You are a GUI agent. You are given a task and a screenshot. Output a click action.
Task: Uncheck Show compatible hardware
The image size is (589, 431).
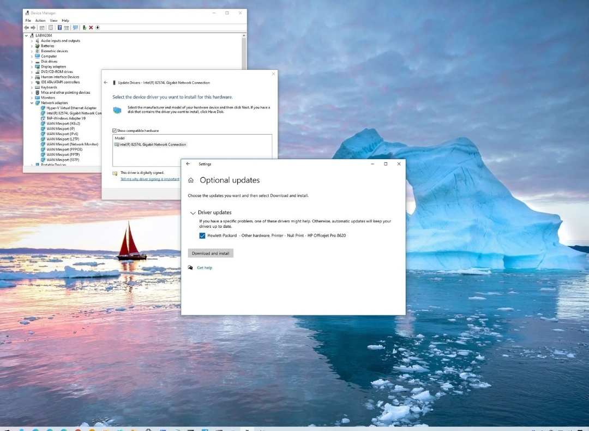pos(114,131)
